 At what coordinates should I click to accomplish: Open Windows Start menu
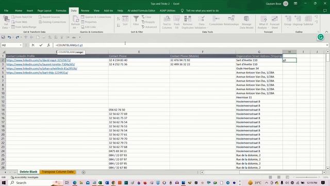4,182
